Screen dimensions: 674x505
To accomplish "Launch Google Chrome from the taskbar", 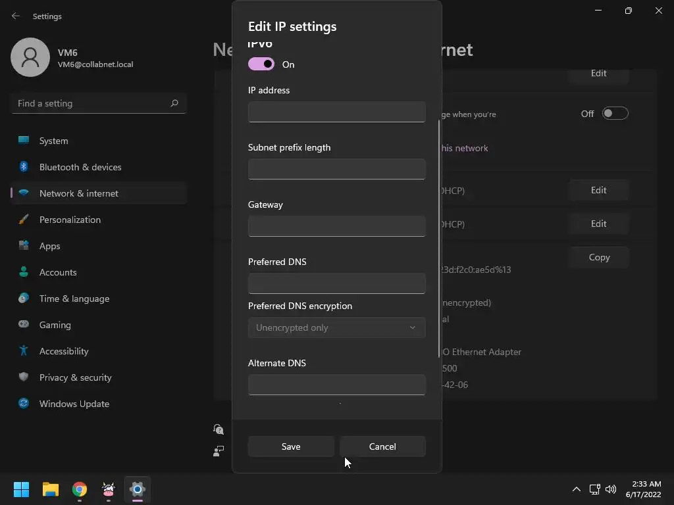I will [x=80, y=489].
